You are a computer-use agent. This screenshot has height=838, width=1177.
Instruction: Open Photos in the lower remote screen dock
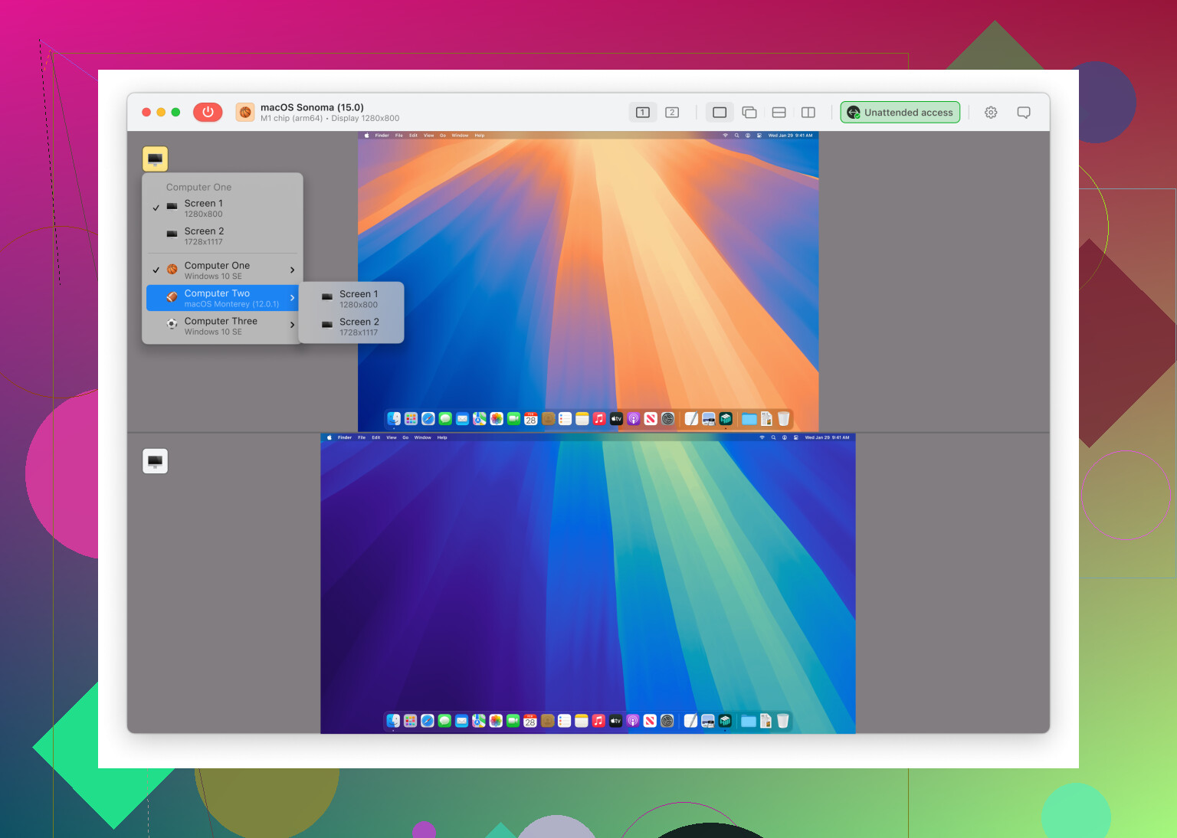496,720
